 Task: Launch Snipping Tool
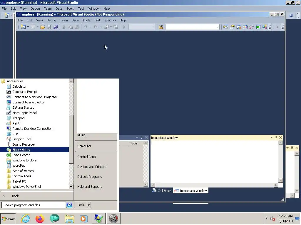pos(22,139)
